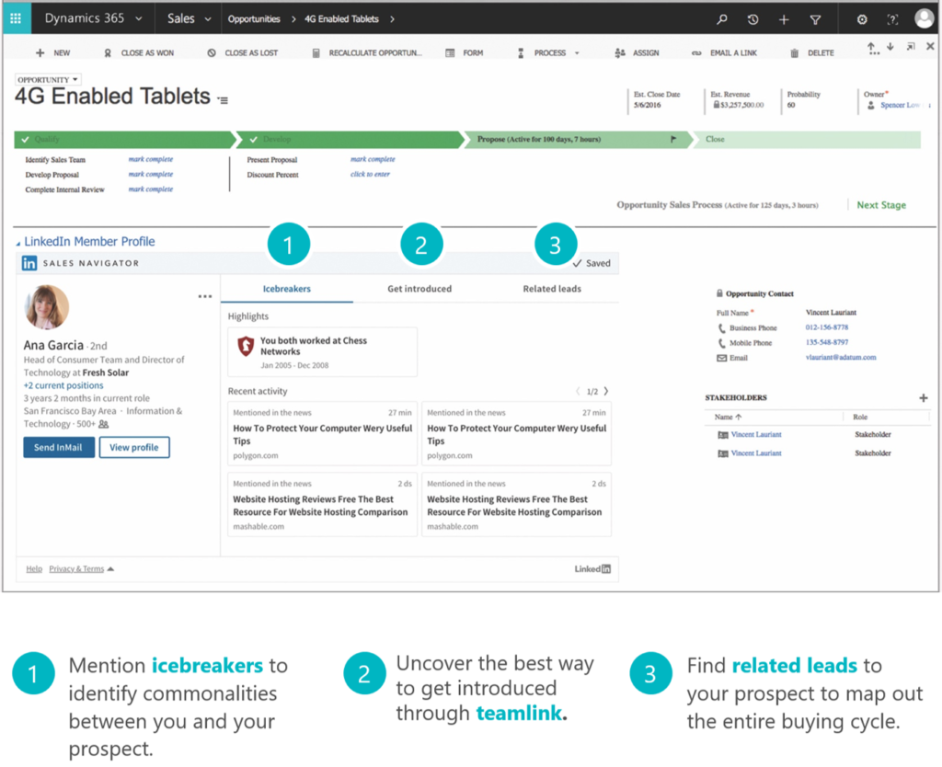This screenshot has width=942, height=767.
Task: Collapse the LinkedIn Member Profile section
Action: click(18, 243)
